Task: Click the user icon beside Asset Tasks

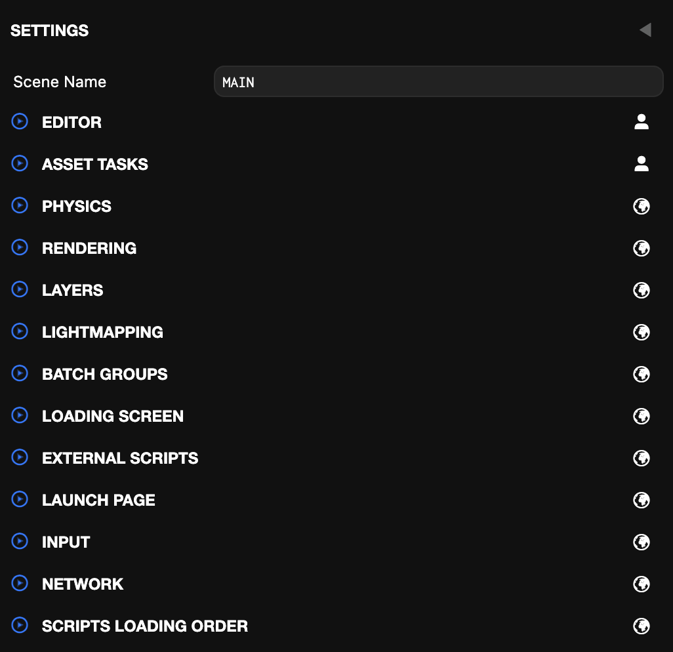Action: click(642, 164)
